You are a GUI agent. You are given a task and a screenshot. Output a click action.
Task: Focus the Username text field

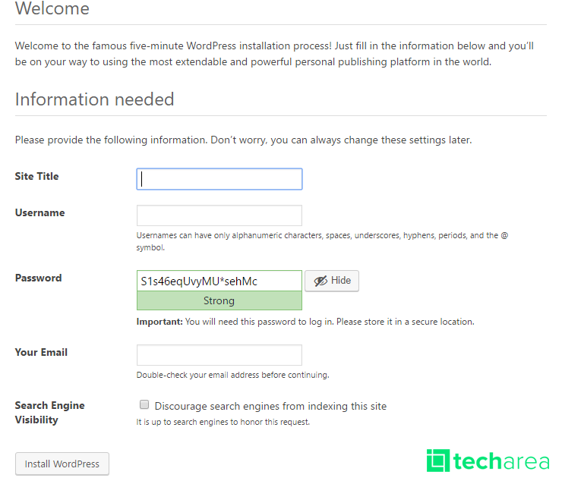tap(219, 215)
